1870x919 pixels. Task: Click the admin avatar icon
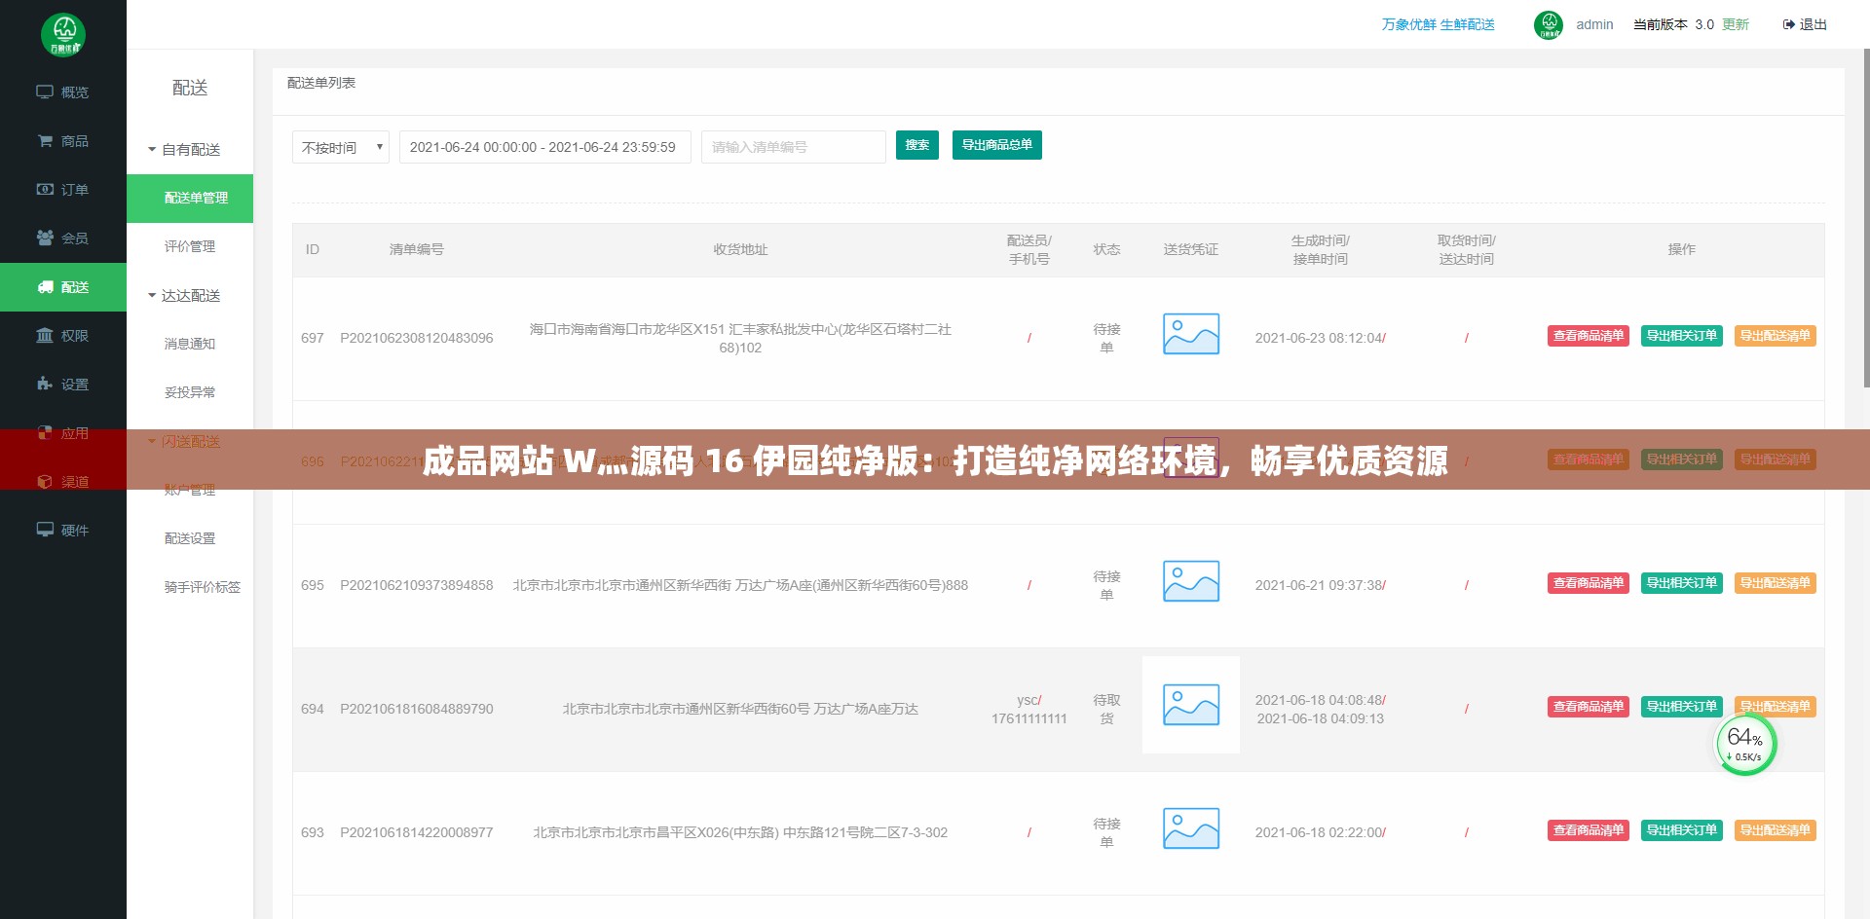click(1549, 25)
